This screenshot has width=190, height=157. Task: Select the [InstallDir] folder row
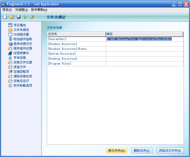77,39
